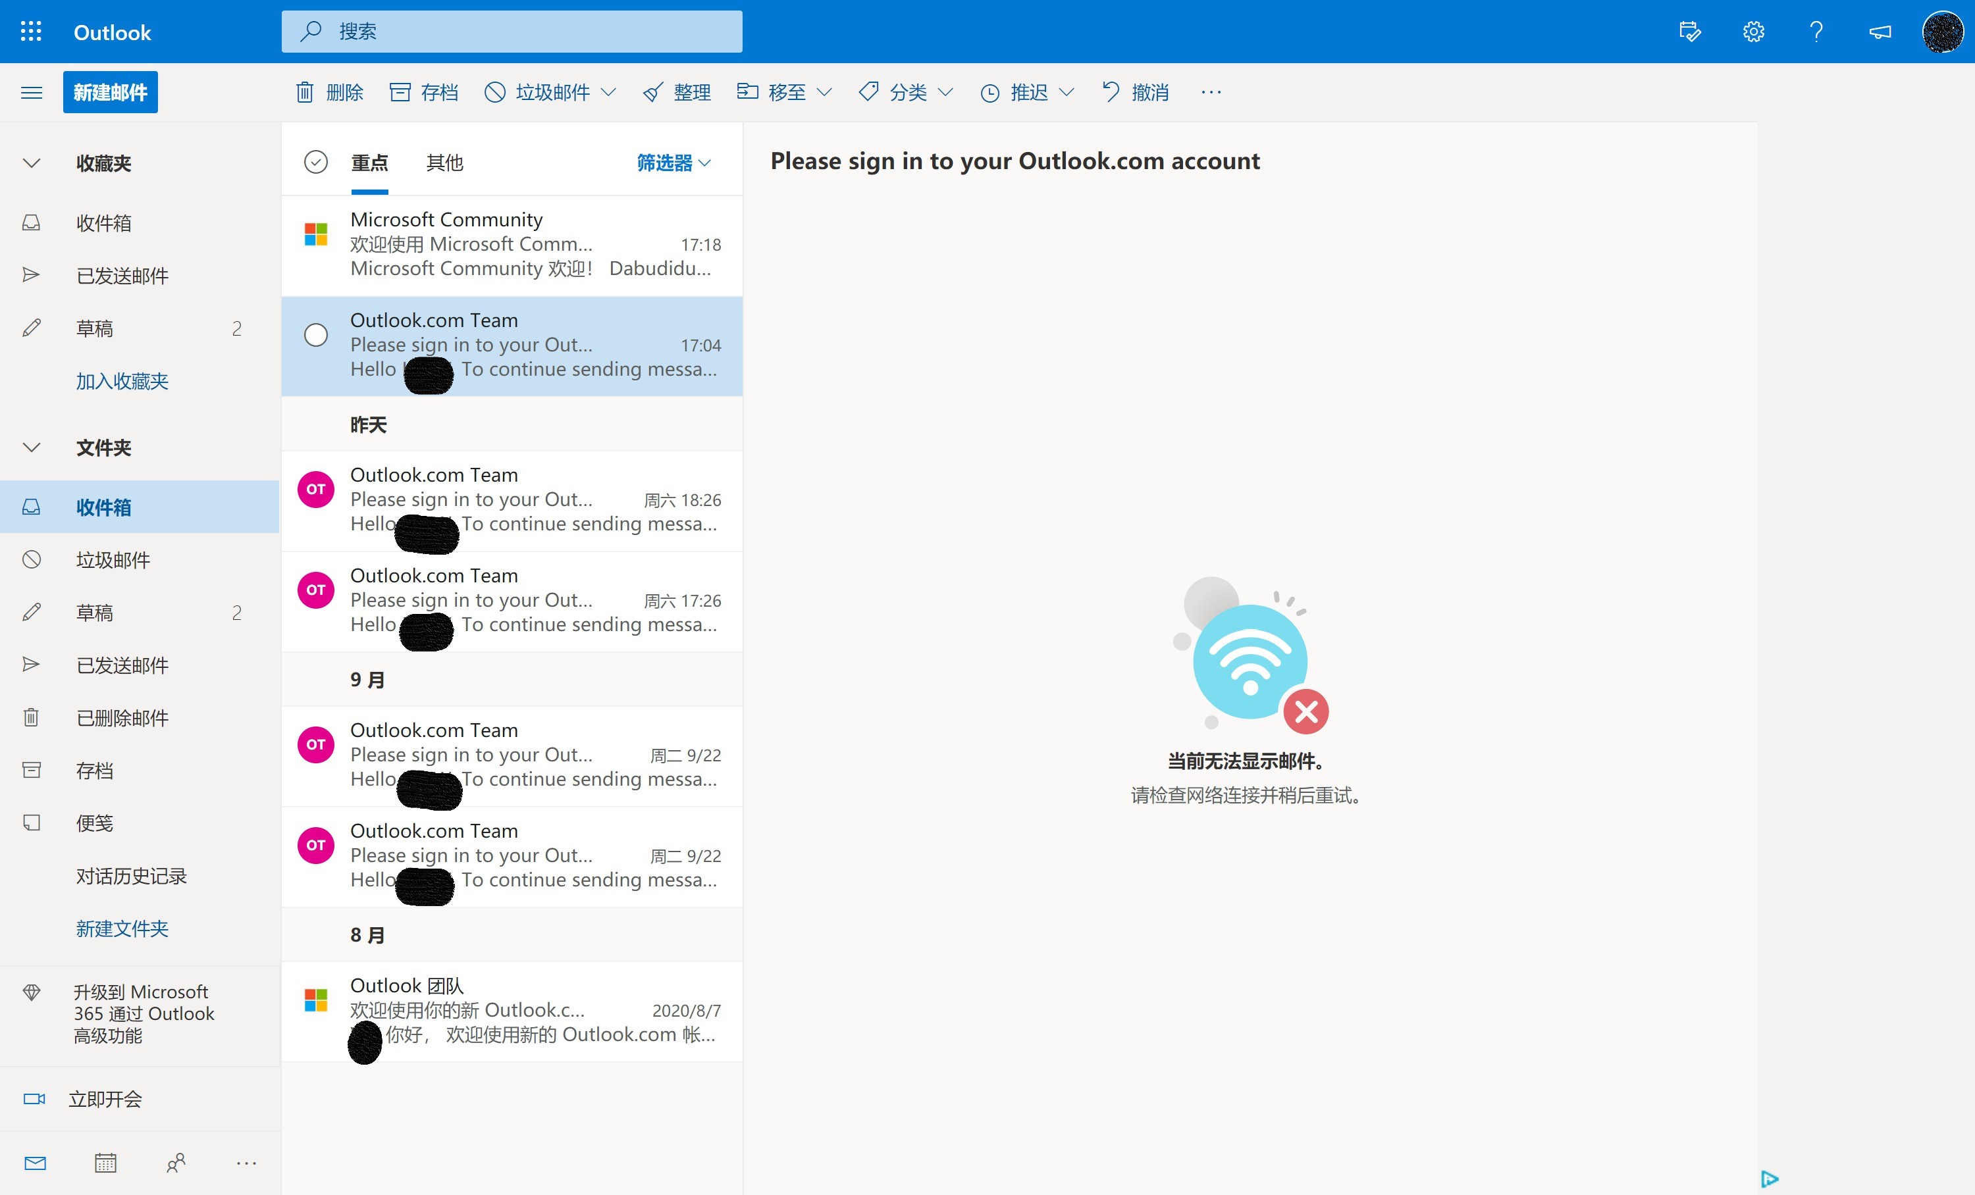The width and height of the screenshot is (1975, 1195).
Task: Open the settings gear icon
Action: click(1753, 32)
